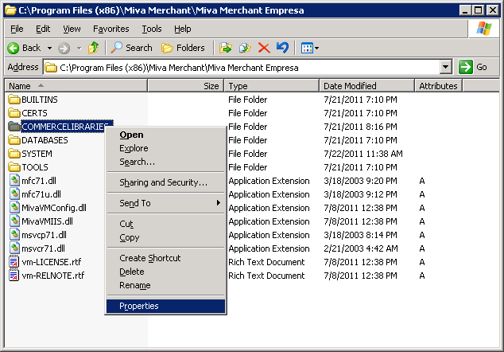Select the TOOLS folder icon
The height and width of the screenshot is (352, 504).
(x=14, y=167)
